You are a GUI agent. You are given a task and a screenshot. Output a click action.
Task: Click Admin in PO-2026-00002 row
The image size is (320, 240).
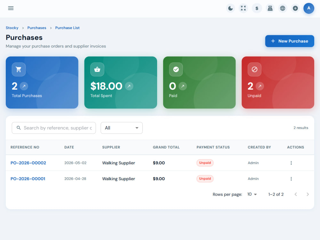pos(253,163)
